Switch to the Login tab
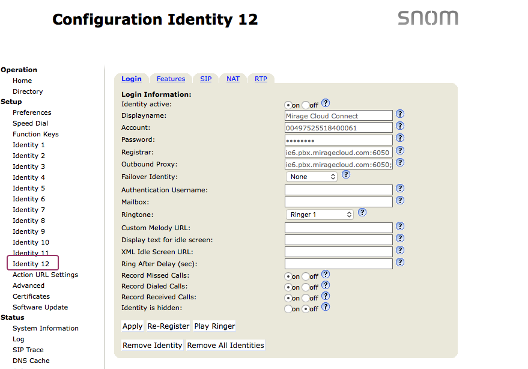The height and width of the screenshot is (369, 528). (132, 79)
